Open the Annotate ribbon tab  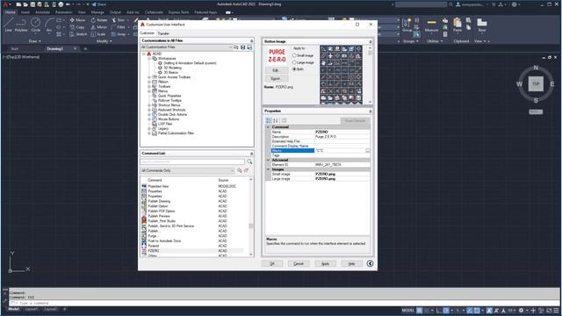[x=43, y=12]
